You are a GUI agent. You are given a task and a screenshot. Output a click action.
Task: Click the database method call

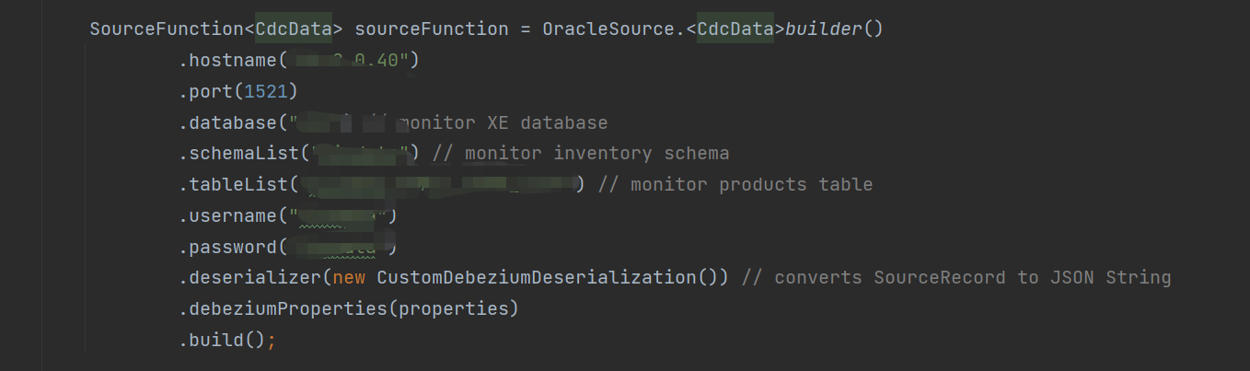pyautogui.click(x=232, y=122)
